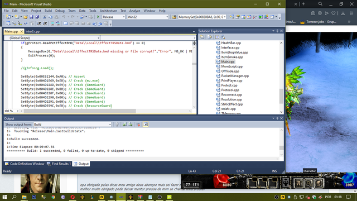Select Main.cpp in Solution Explorer
Image resolution: width=357 pixels, height=201 pixels.
[228, 62]
